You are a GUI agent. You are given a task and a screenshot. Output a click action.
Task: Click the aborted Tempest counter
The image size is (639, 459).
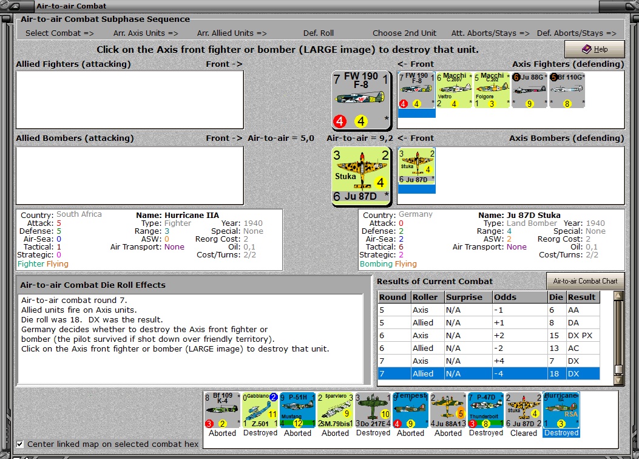pyautogui.click(x=410, y=410)
